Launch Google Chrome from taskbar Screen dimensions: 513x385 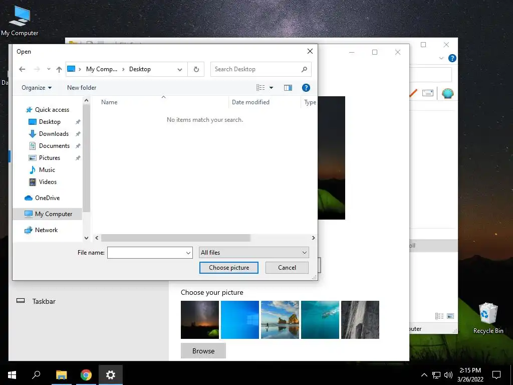click(86, 375)
